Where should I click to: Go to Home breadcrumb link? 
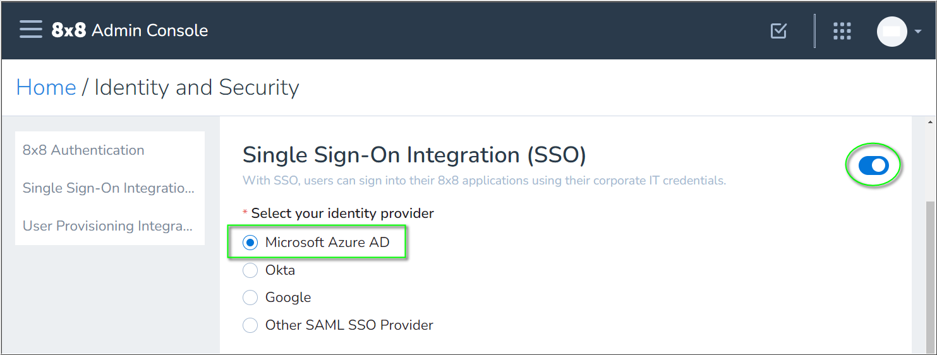tap(46, 87)
